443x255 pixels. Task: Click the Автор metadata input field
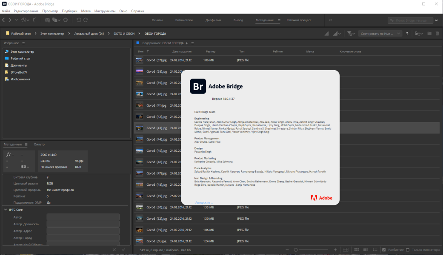[83, 217]
